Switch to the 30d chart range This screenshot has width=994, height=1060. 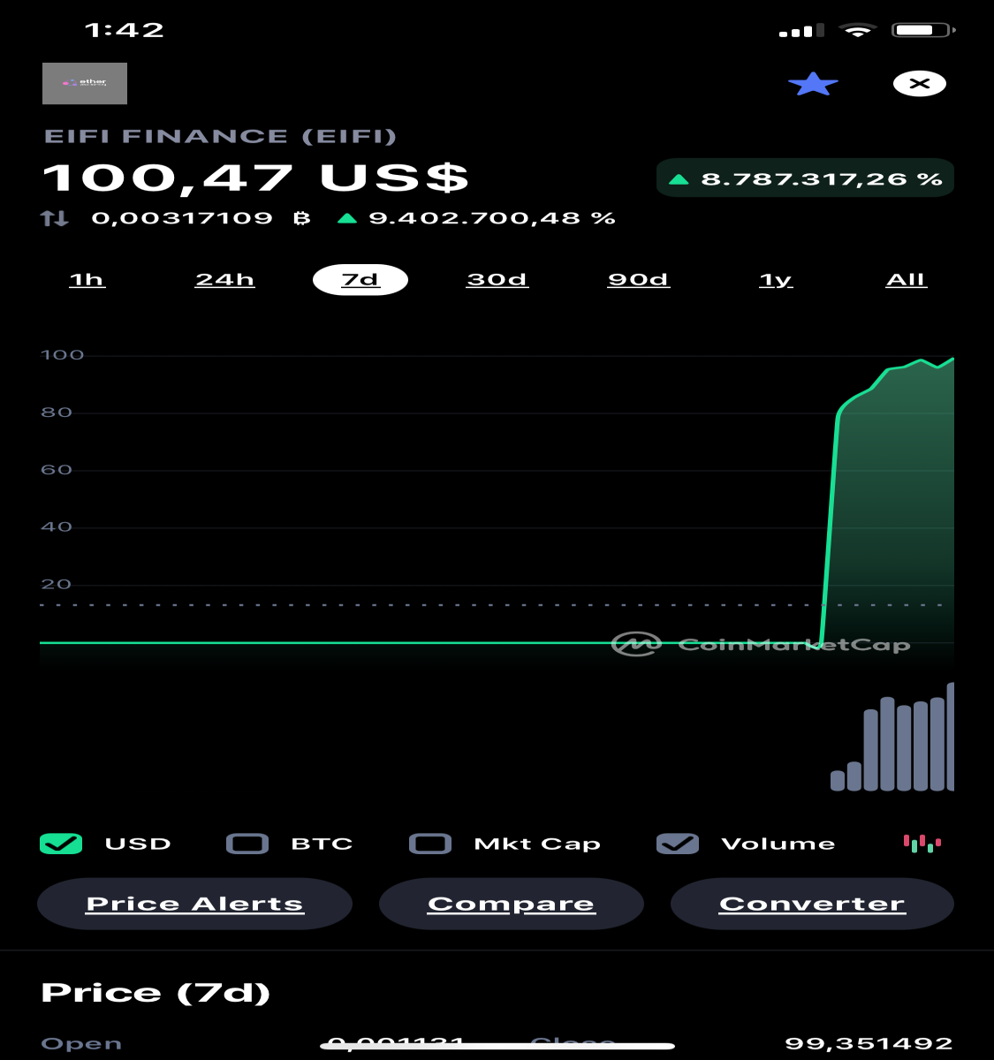tap(497, 280)
